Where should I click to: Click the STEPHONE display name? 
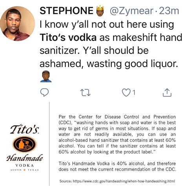[66, 11]
